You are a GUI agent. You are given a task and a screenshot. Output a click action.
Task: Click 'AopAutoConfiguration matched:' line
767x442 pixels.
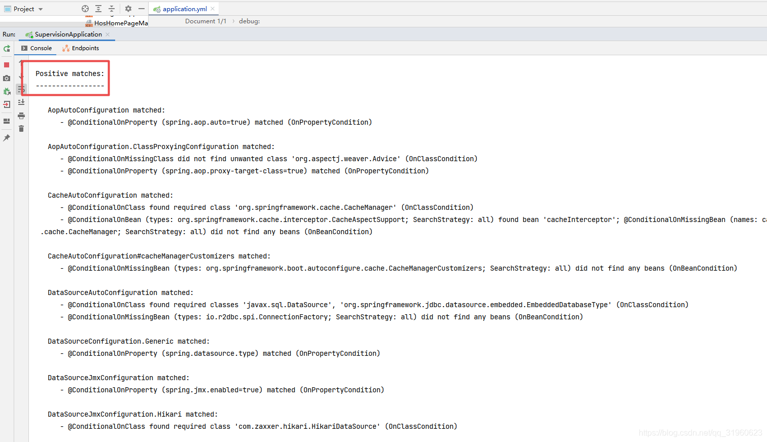[107, 110]
